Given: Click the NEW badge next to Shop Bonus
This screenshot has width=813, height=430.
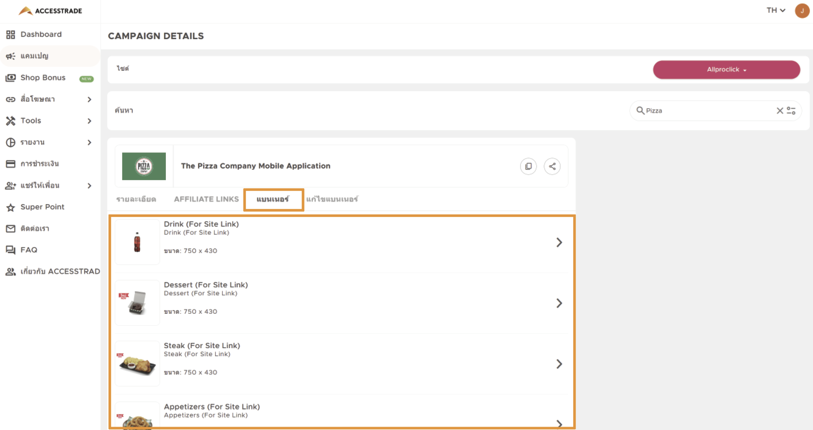Looking at the screenshot, I should (x=86, y=79).
